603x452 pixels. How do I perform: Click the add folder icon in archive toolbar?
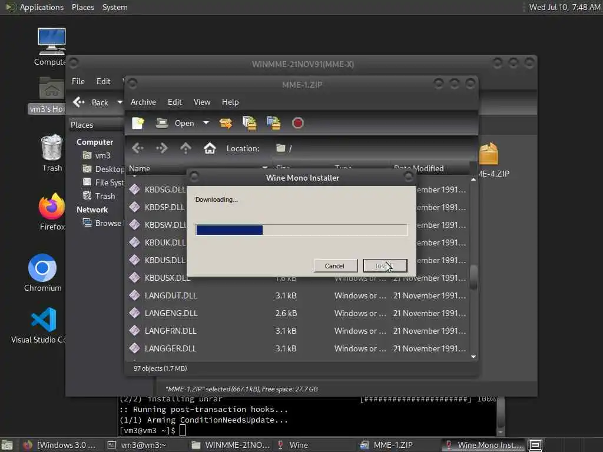tap(273, 123)
